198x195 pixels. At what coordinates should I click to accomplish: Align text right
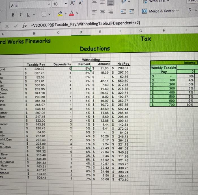tap(111, 12)
